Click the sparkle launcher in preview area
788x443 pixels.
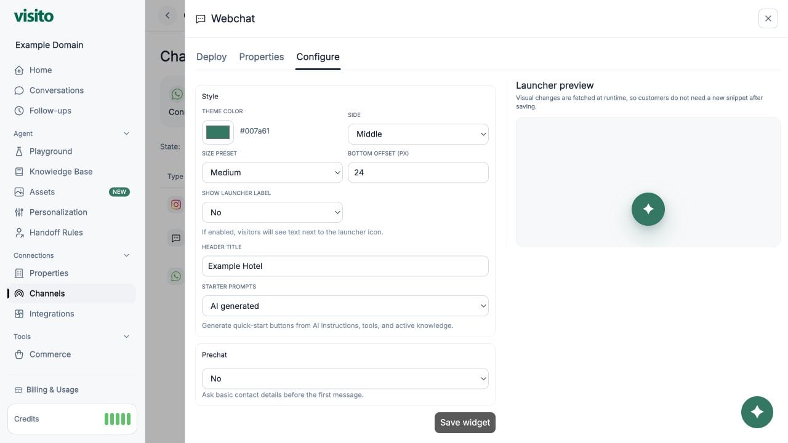coord(648,209)
